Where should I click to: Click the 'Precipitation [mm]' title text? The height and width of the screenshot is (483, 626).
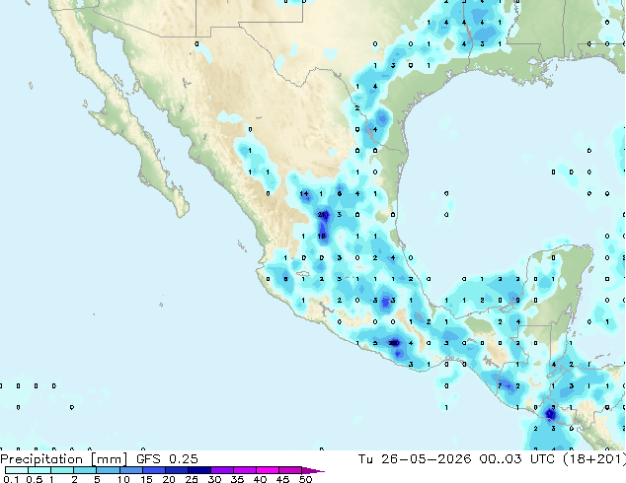64,459
